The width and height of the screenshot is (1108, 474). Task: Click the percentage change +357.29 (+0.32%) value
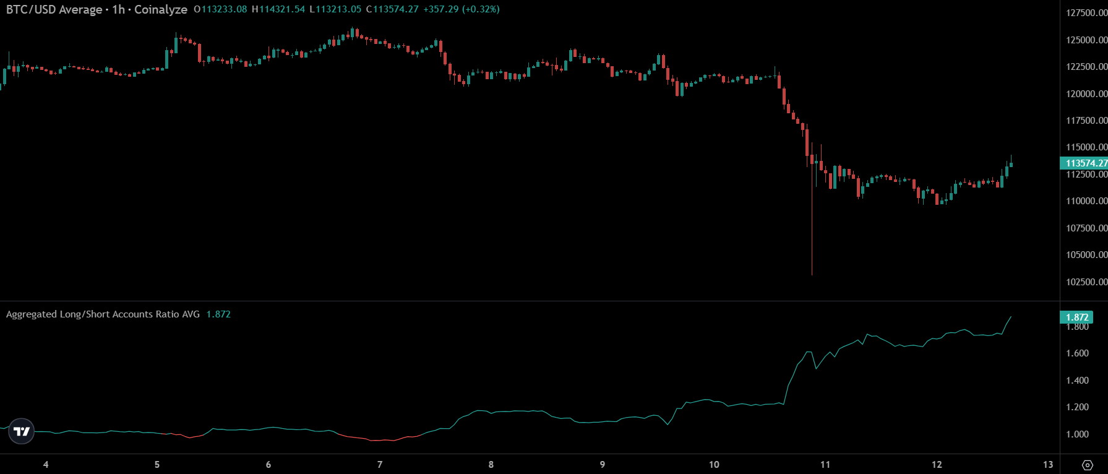click(x=462, y=9)
